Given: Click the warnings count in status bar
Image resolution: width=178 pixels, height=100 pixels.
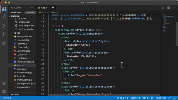Looking at the screenshot, I should [x=9, y=98].
